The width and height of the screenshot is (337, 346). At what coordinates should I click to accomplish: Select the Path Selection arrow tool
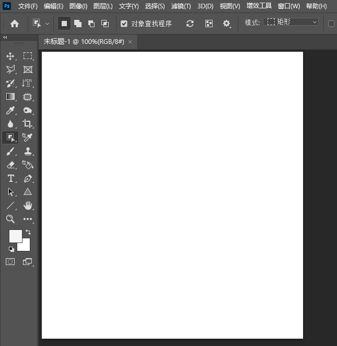(x=10, y=192)
